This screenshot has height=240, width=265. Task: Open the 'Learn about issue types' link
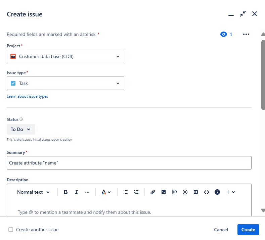27,96
